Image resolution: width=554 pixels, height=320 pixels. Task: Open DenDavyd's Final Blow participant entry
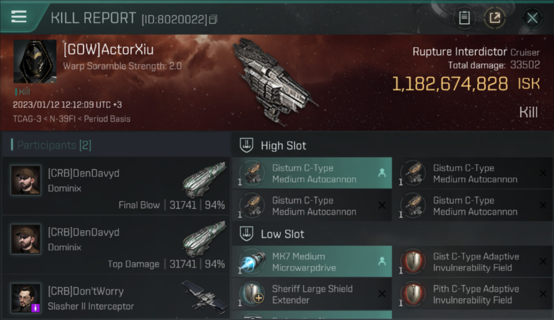click(116, 186)
